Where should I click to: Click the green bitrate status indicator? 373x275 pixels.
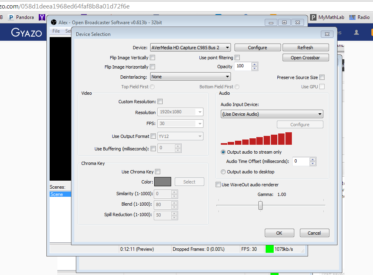click(270, 249)
